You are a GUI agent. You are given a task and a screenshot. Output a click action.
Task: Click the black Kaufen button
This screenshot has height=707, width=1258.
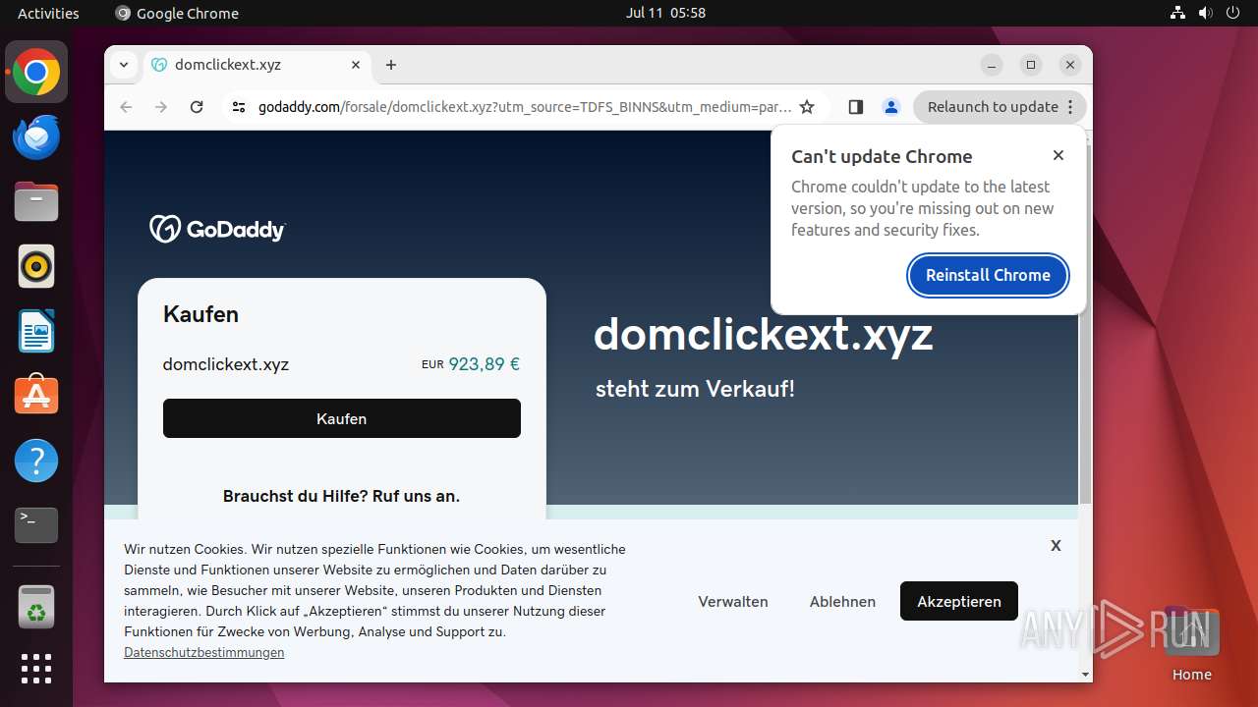tap(342, 418)
